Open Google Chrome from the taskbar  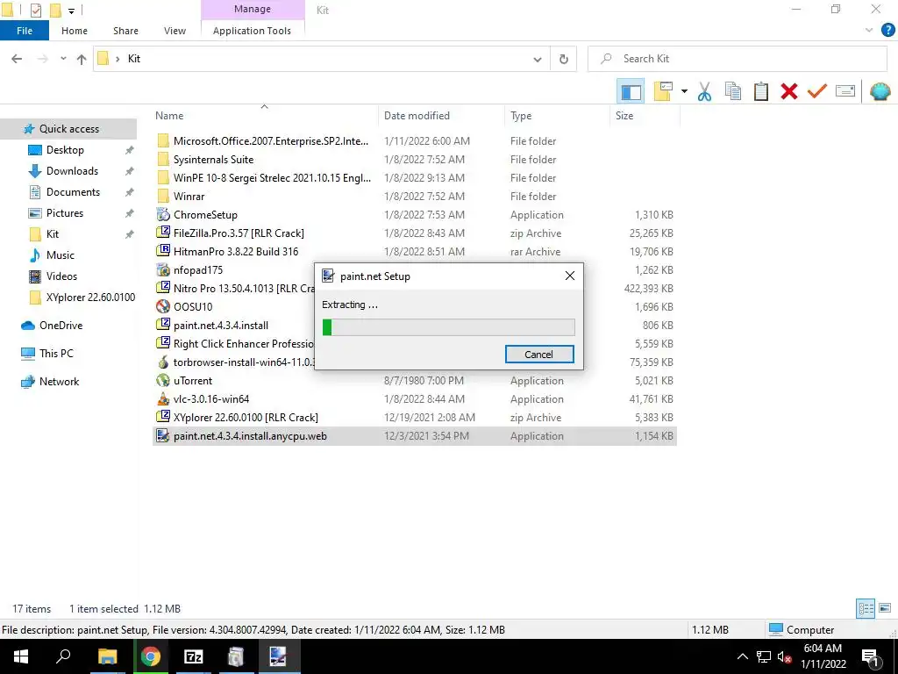[x=151, y=656]
